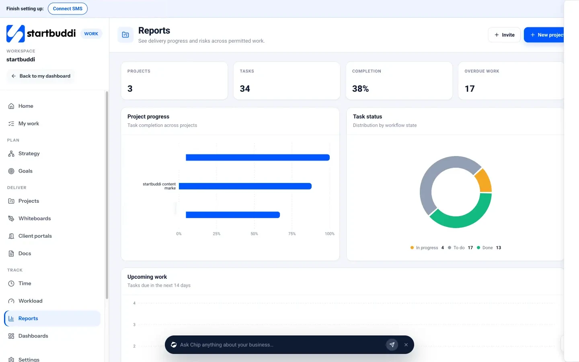Click the Completion 38% card
Image resolution: width=579 pixels, height=362 pixels.
click(x=399, y=80)
